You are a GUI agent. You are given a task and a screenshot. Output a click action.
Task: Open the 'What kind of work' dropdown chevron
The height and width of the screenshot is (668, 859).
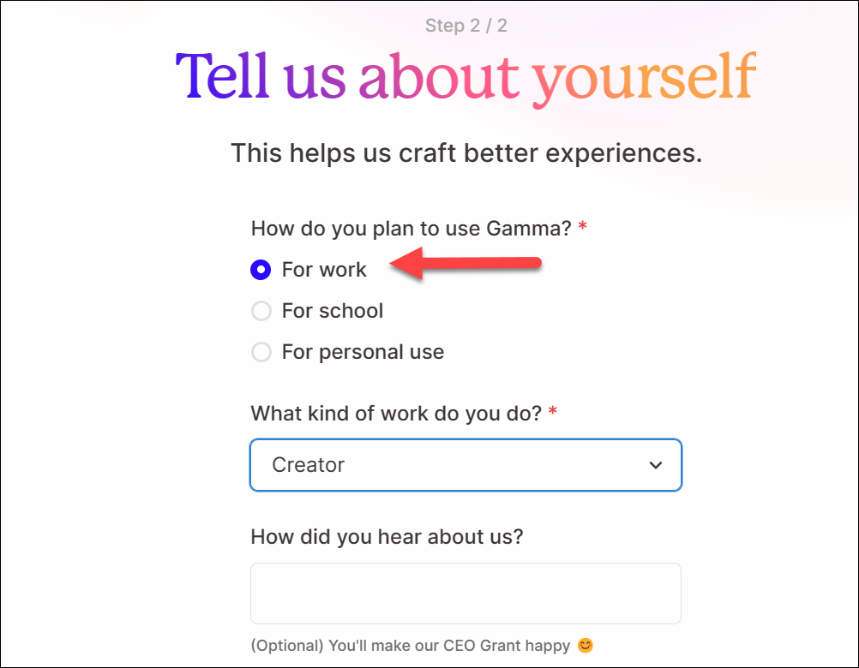point(656,465)
